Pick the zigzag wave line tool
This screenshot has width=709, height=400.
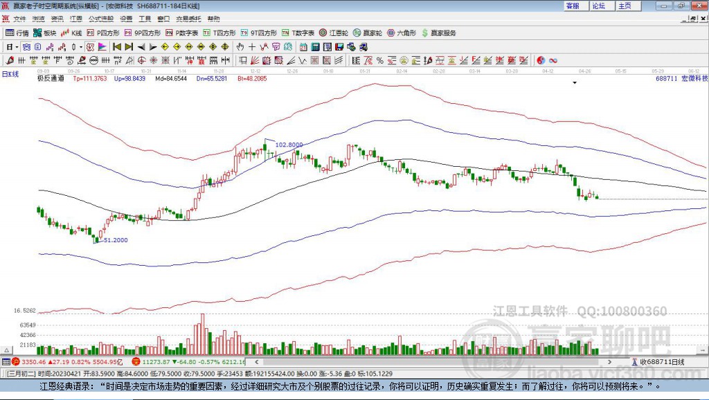point(303,60)
